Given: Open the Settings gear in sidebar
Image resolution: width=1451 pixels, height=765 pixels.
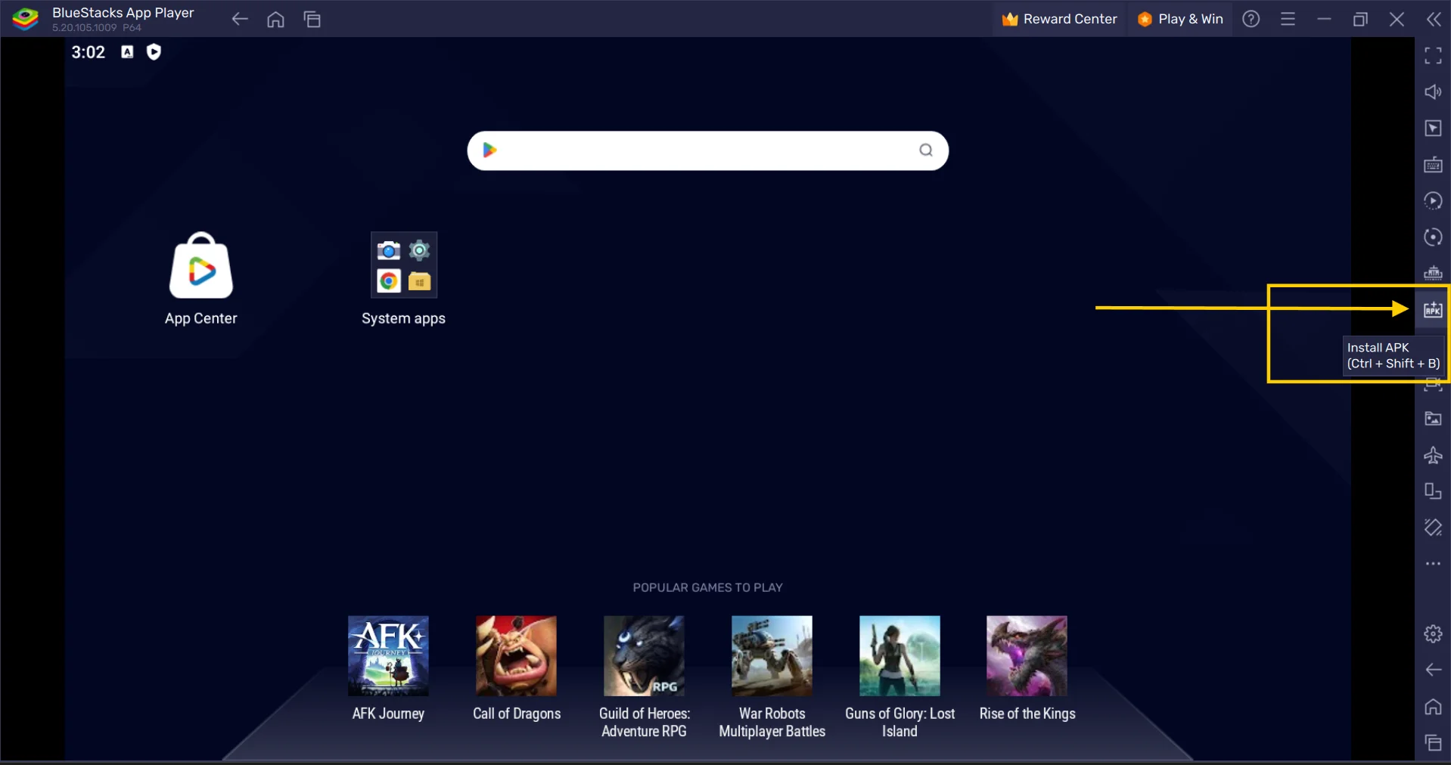Looking at the screenshot, I should tap(1433, 633).
